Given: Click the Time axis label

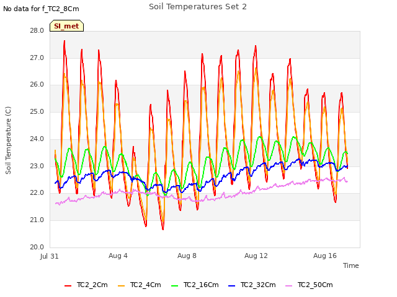Looking at the screenshot, I should tap(351, 265).
